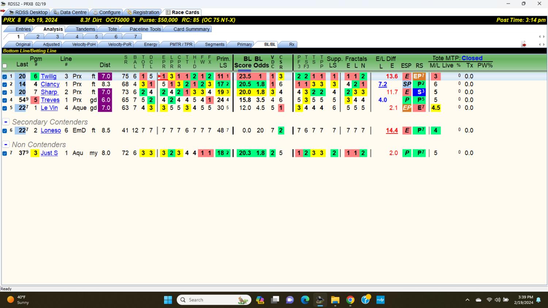The image size is (548, 308).
Task: Click the Clancy horse link
Action: [x=50, y=84]
